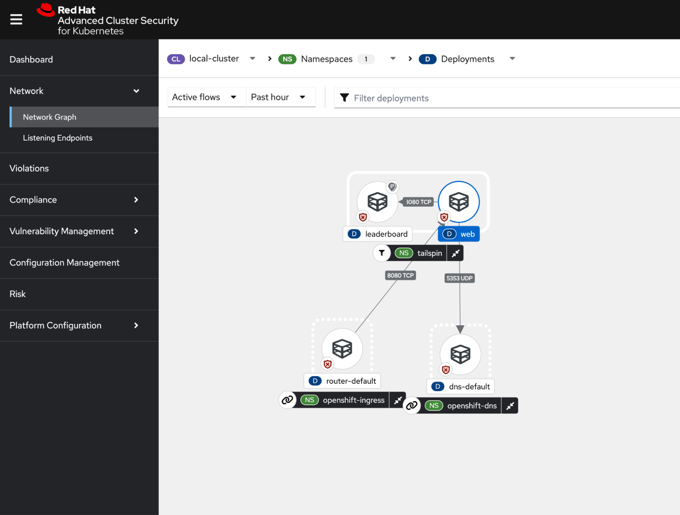Collapse the tailspin namespace with arrows icon
The width and height of the screenshot is (680, 515).
[455, 253]
